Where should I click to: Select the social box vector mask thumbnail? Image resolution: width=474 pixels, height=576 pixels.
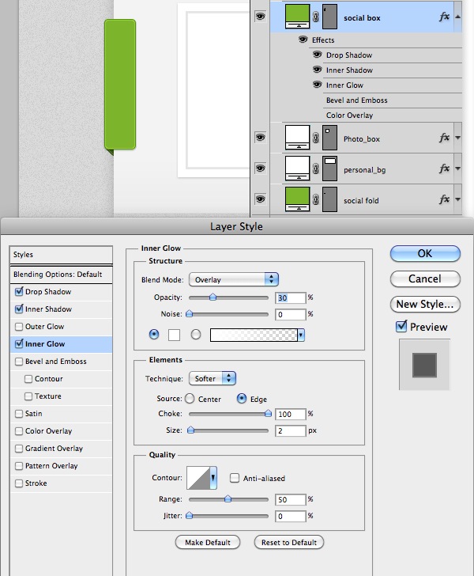pyautogui.click(x=329, y=16)
